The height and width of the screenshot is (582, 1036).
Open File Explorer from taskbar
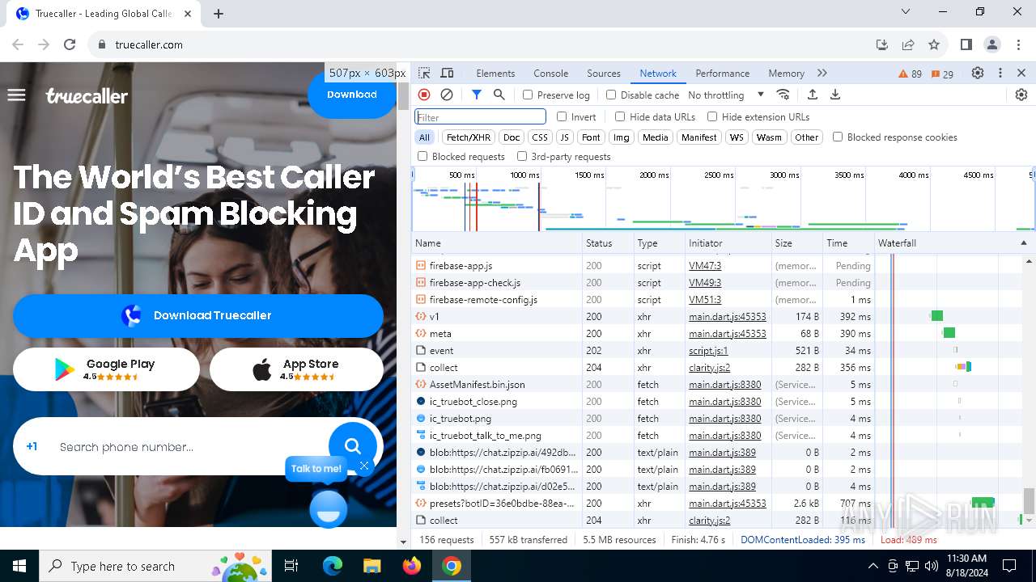click(372, 566)
